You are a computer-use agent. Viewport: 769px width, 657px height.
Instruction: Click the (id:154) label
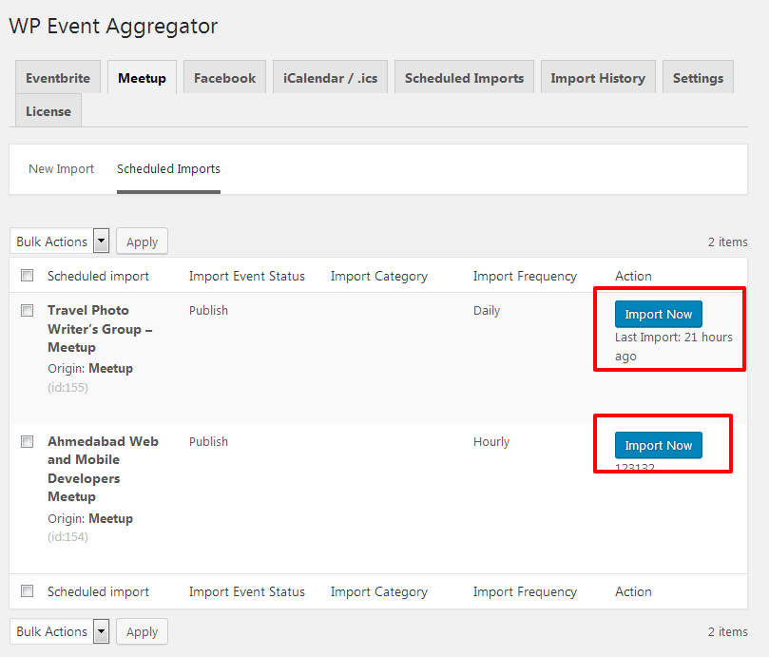[67, 537]
